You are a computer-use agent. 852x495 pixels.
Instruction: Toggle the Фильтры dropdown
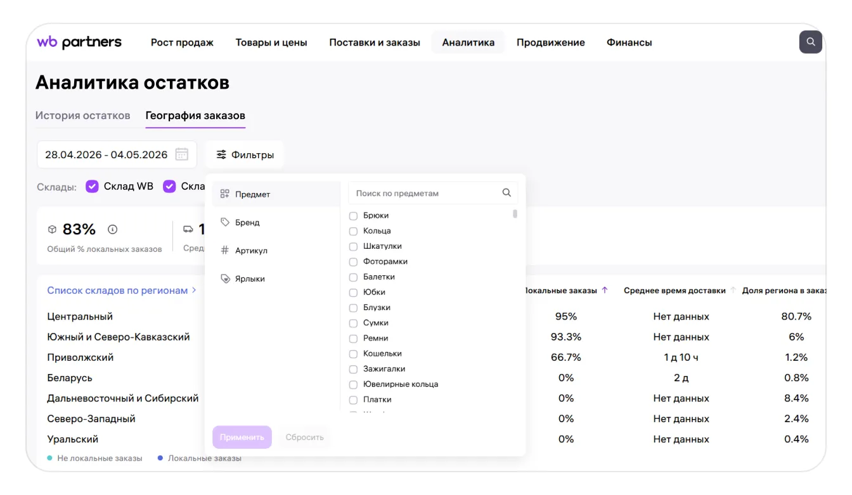(x=245, y=154)
